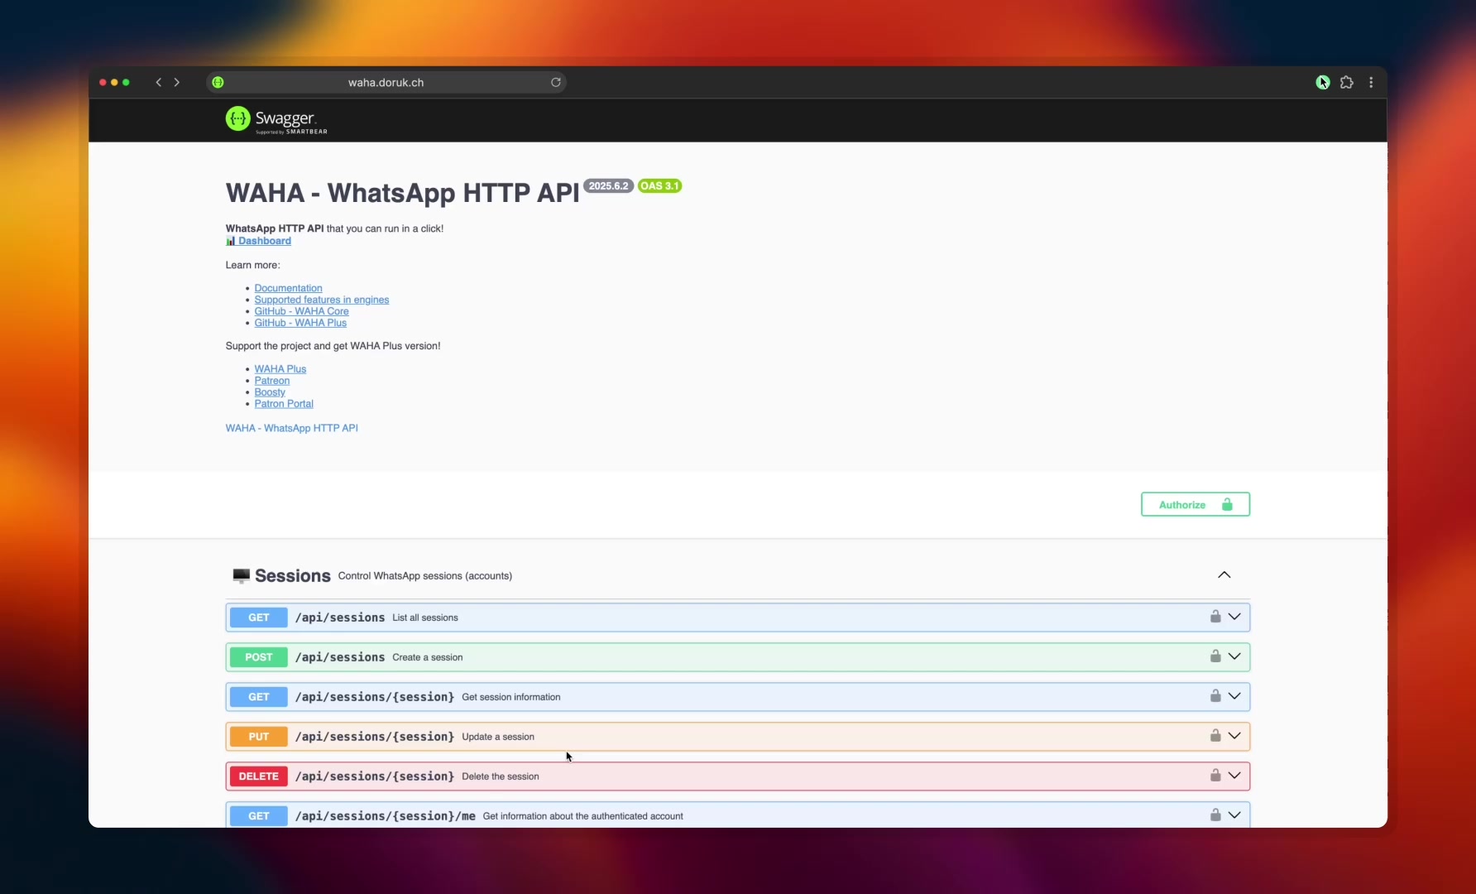Open the WAHA Plus link

coord(280,369)
